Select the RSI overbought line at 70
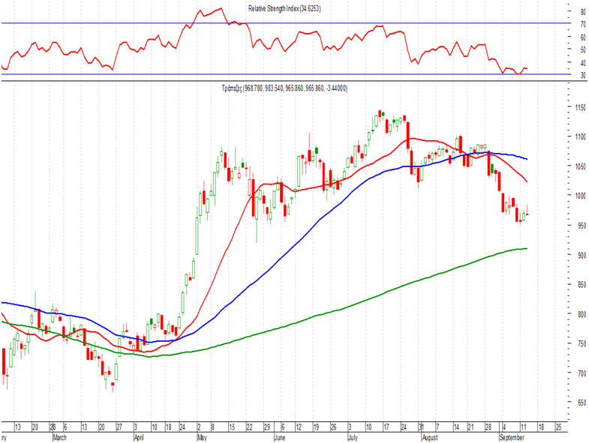 pyautogui.click(x=285, y=23)
